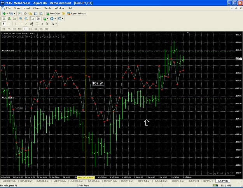The width and height of the screenshot is (243, 188).
Task: Open the Strategy Tester magnifier icon
Action: [41, 14]
